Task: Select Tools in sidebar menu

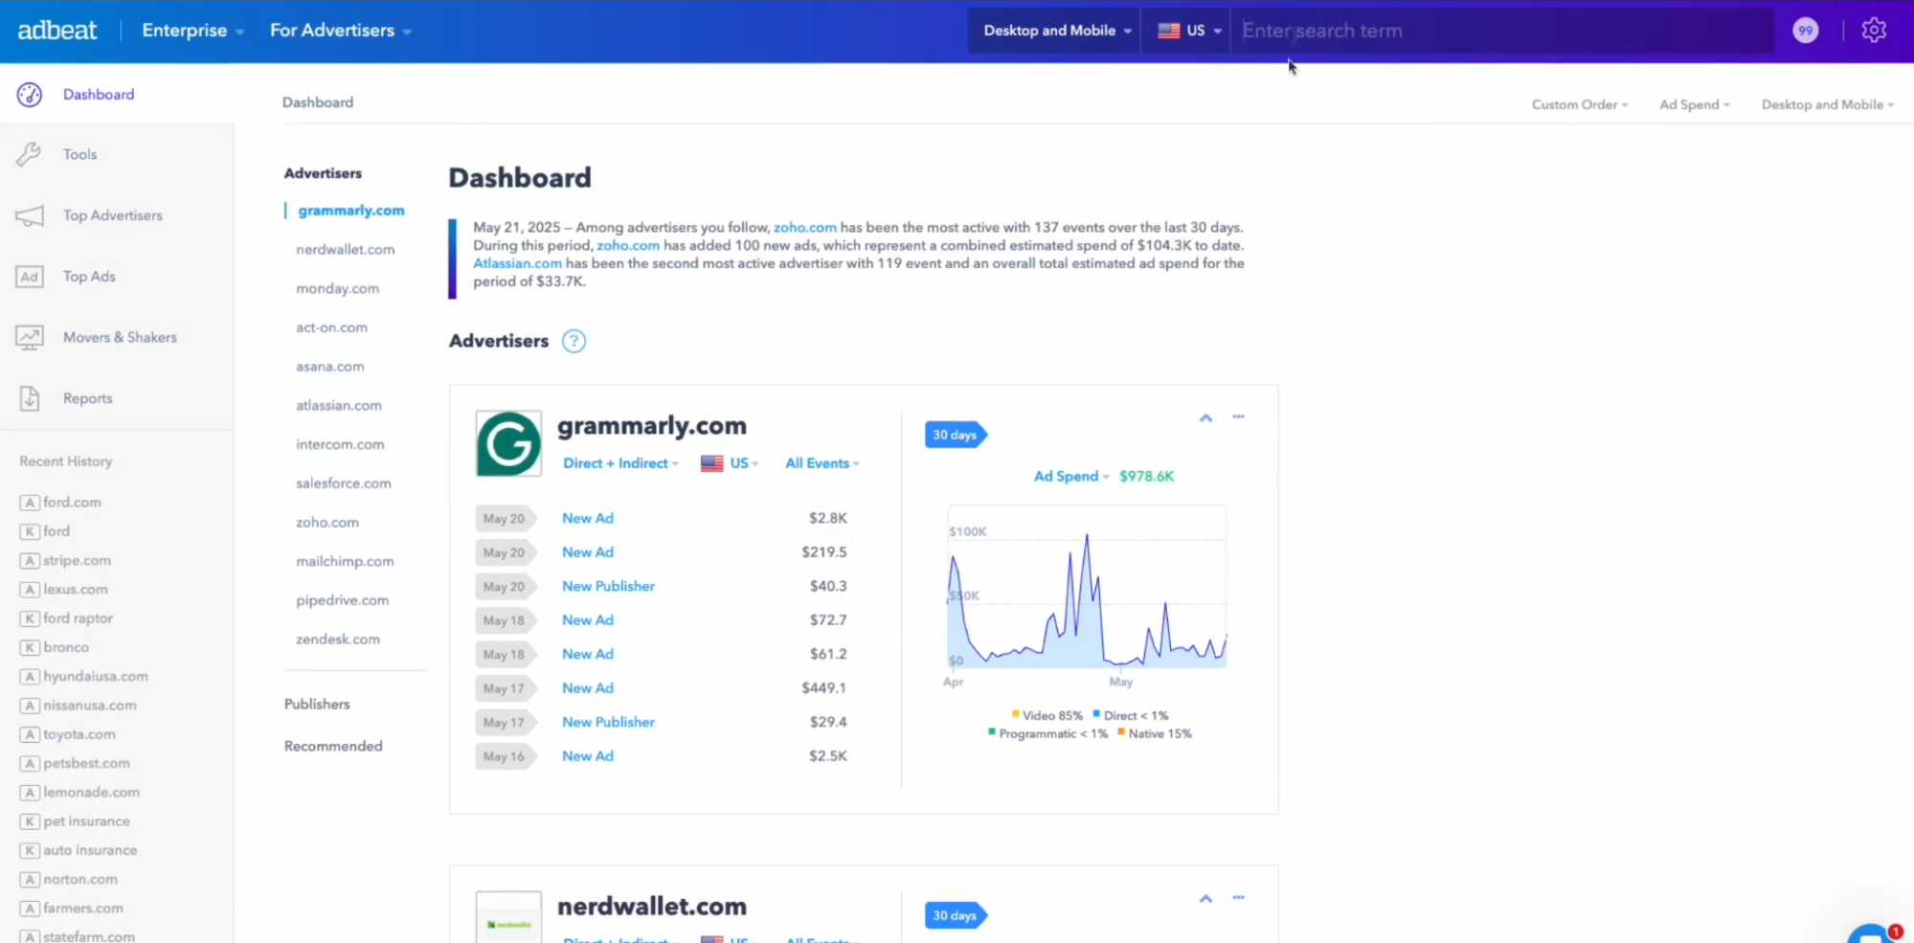Action: (79, 154)
